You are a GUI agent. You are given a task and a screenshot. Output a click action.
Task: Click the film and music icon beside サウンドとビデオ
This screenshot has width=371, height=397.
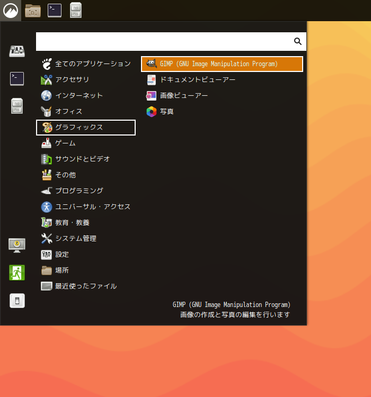tap(47, 159)
